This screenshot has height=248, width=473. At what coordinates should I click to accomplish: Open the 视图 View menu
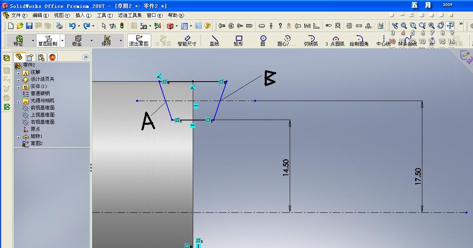coord(62,15)
